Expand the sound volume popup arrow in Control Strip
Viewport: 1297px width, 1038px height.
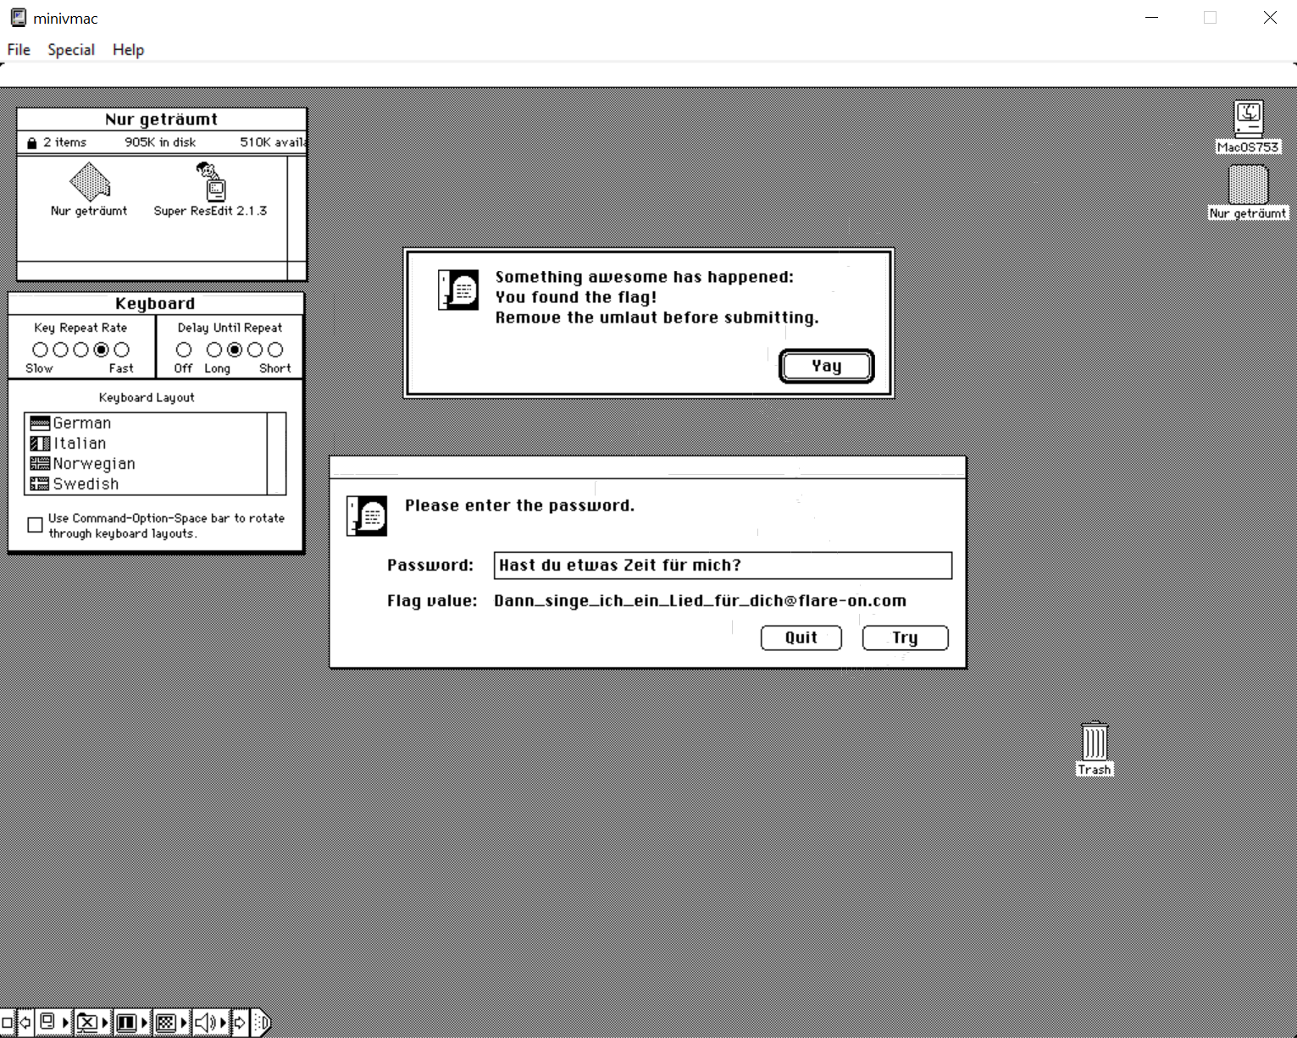pyautogui.click(x=224, y=1023)
